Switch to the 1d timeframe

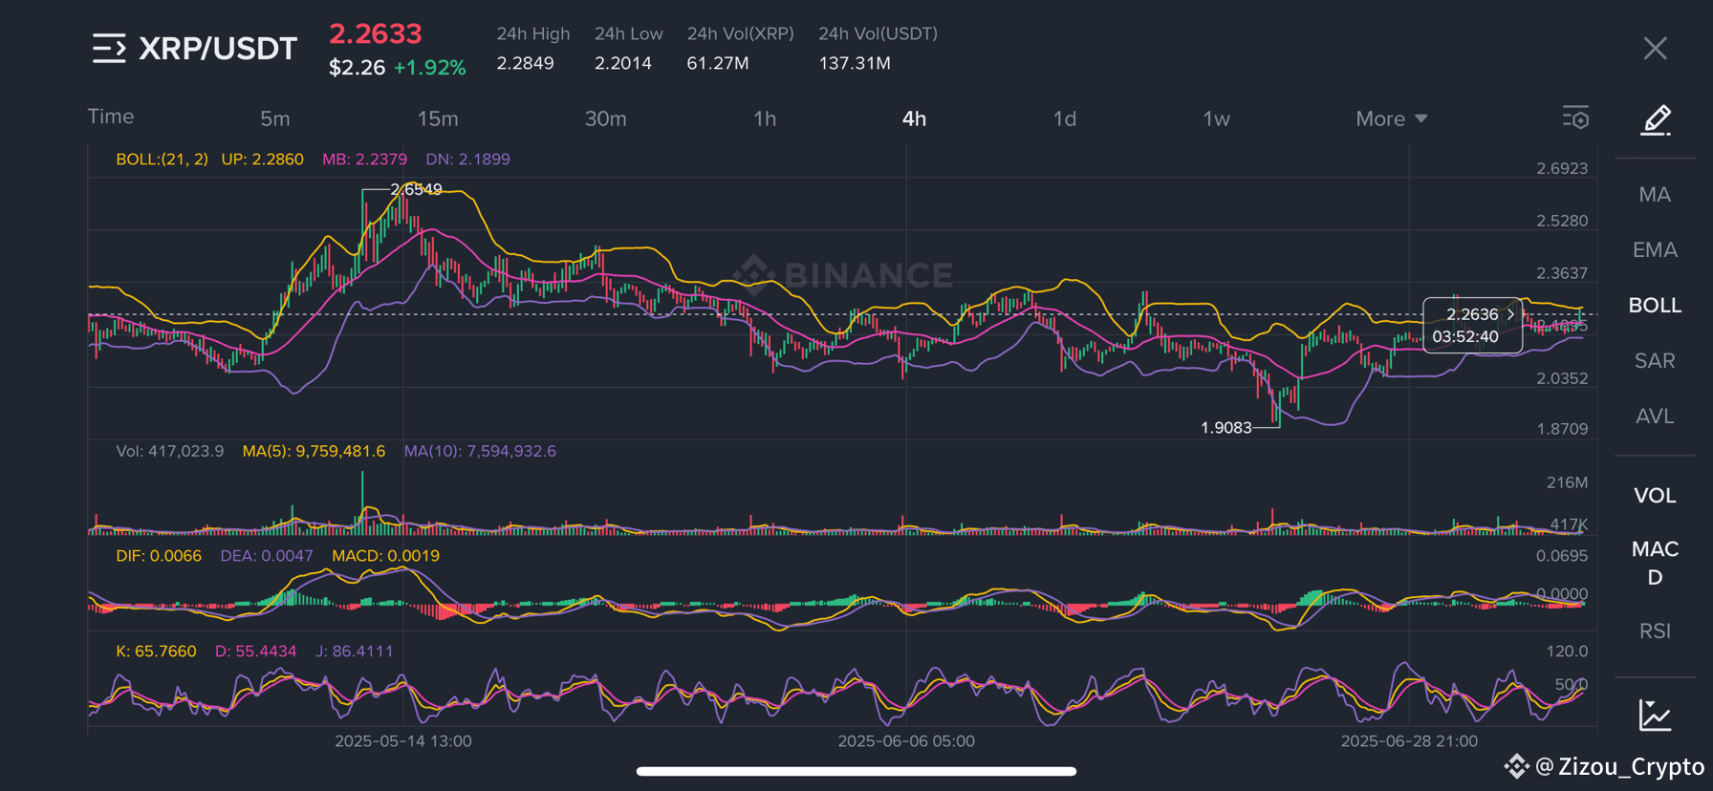click(1065, 118)
